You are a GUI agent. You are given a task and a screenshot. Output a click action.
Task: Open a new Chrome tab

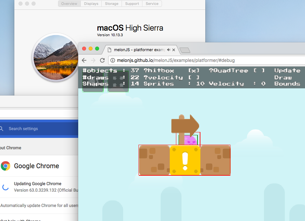click(x=185, y=50)
